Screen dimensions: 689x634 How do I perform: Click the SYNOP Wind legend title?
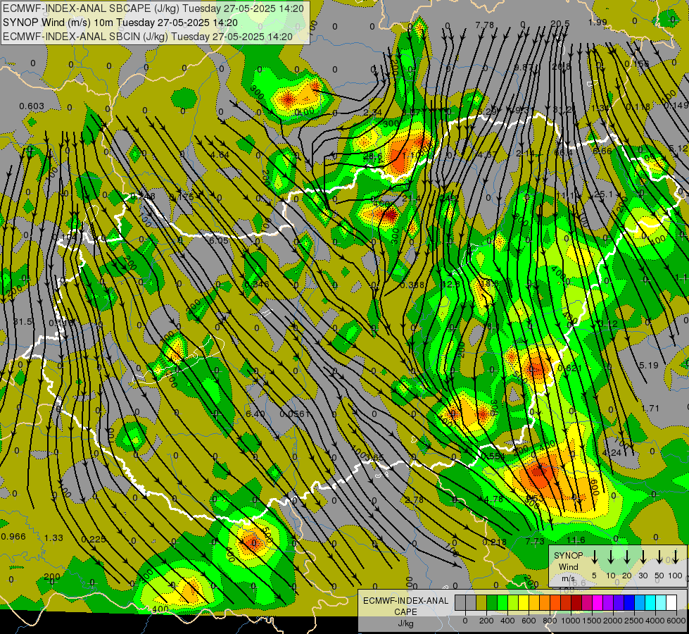(568, 561)
